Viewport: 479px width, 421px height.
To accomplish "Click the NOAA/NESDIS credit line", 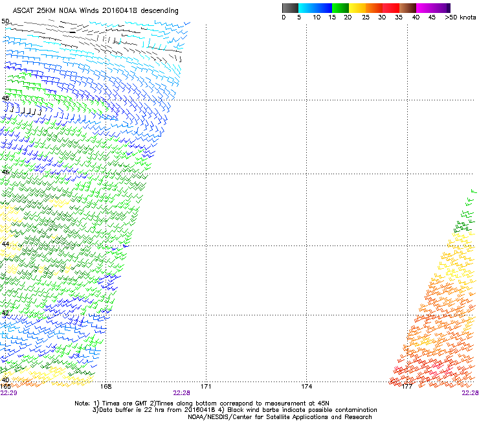I will click(x=280, y=417).
